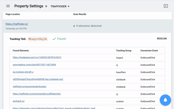Select the tracking tag code NhxpyvtKqj4L
This screenshot has height=109, width=174.
pos(38,39)
